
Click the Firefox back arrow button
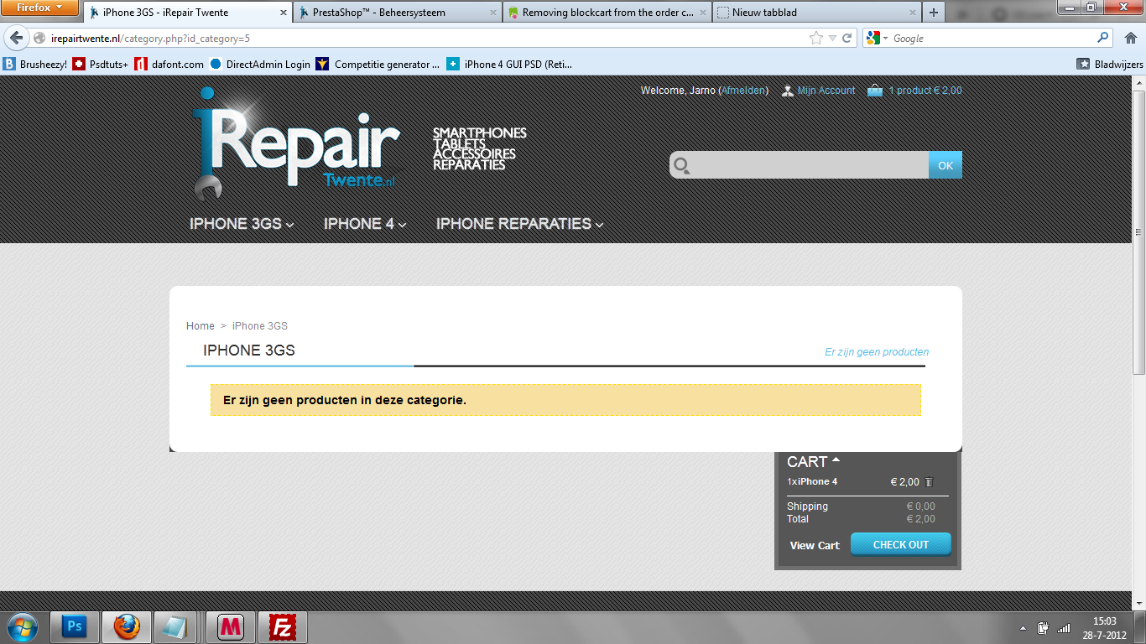pos(16,38)
